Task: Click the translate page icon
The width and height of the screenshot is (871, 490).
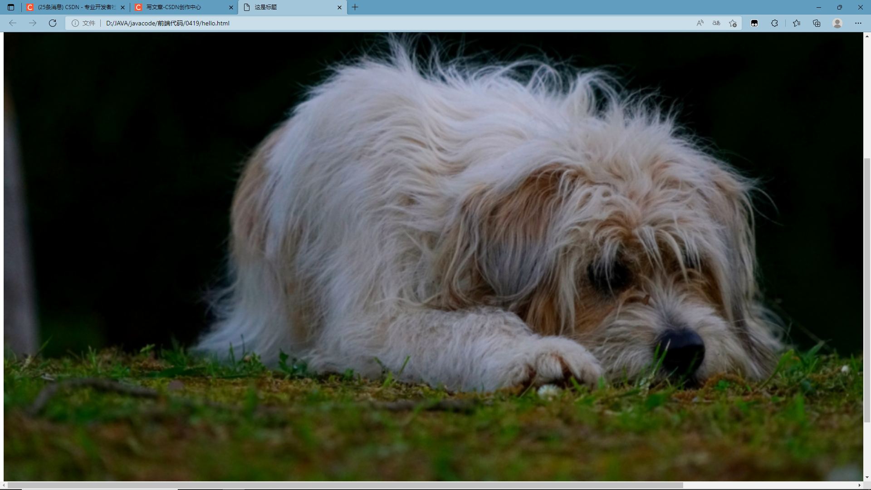Action: (716, 23)
